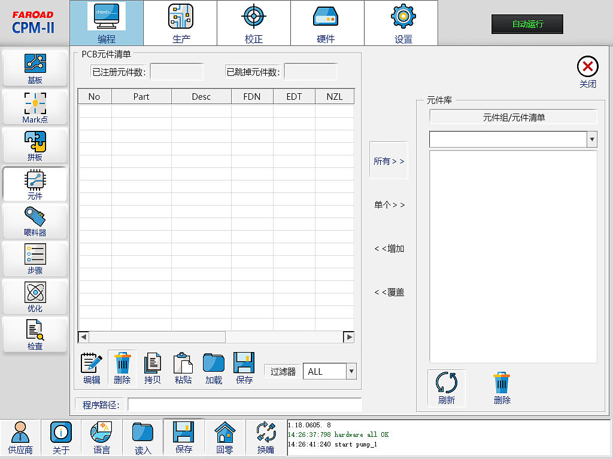The width and height of the screenshot is (613, 459).
Task: Click the 自动运行 auto run button
Action: tap(527, 25)
